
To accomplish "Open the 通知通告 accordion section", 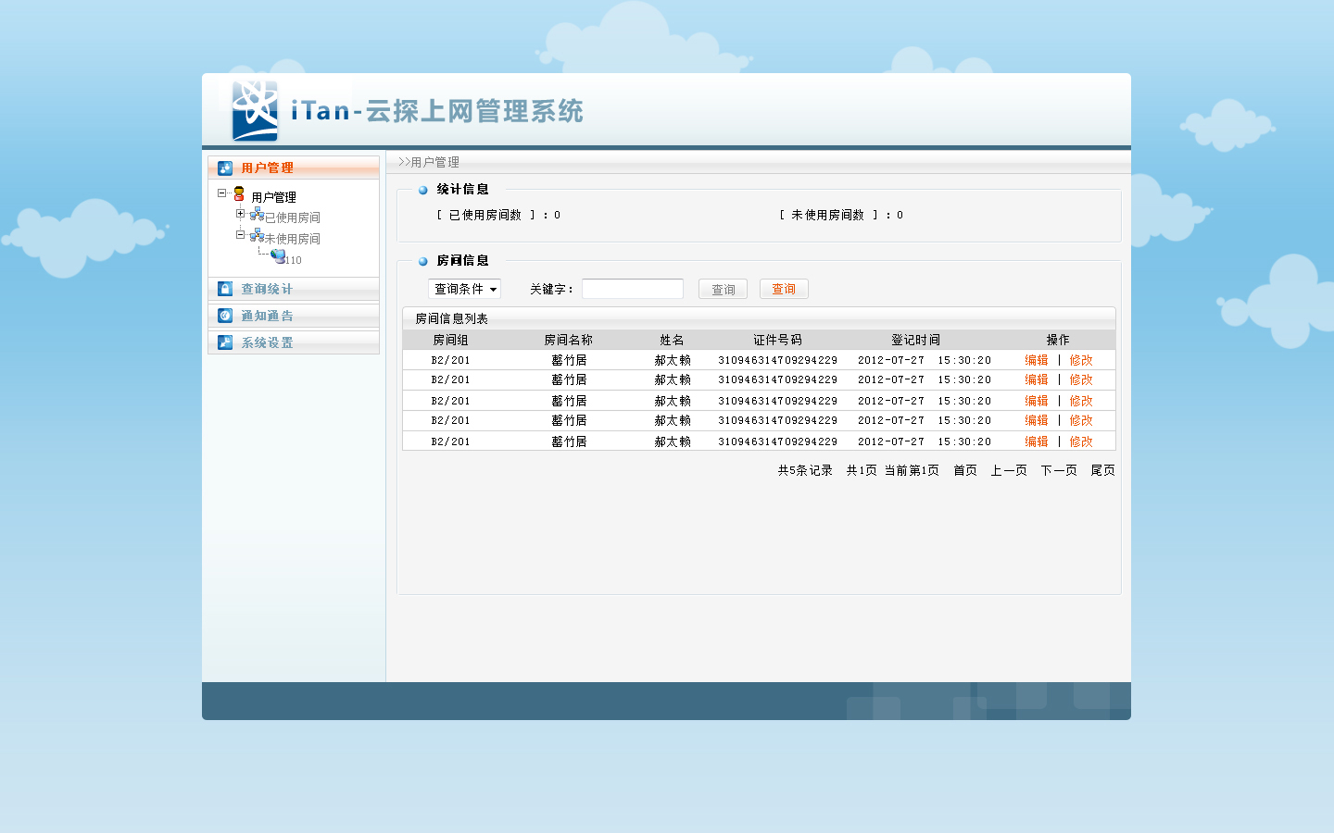I will click(x=294, y=316).
